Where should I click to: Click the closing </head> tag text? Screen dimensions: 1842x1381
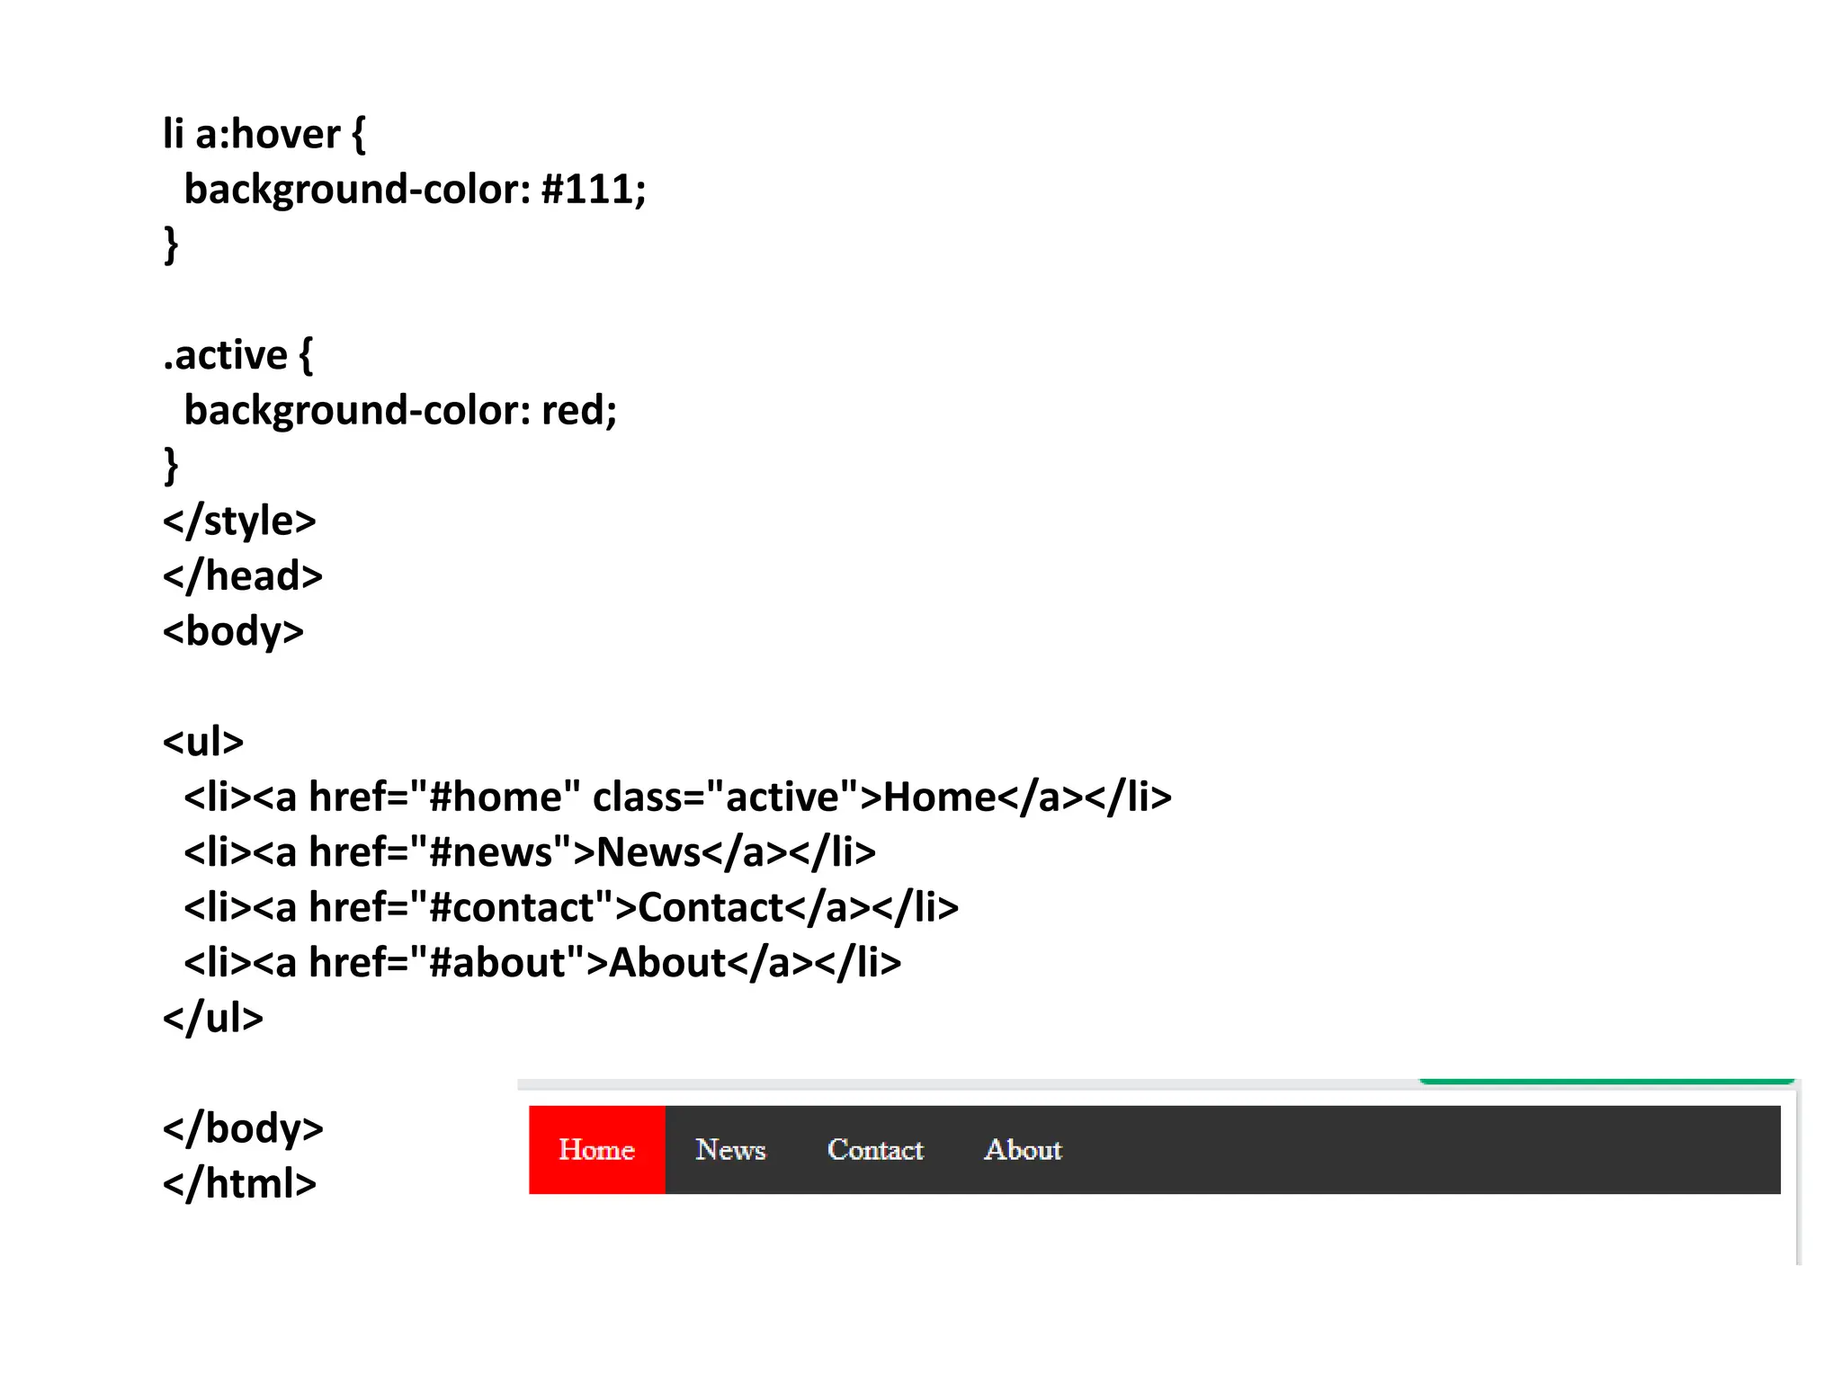click(x=242, y=576)
